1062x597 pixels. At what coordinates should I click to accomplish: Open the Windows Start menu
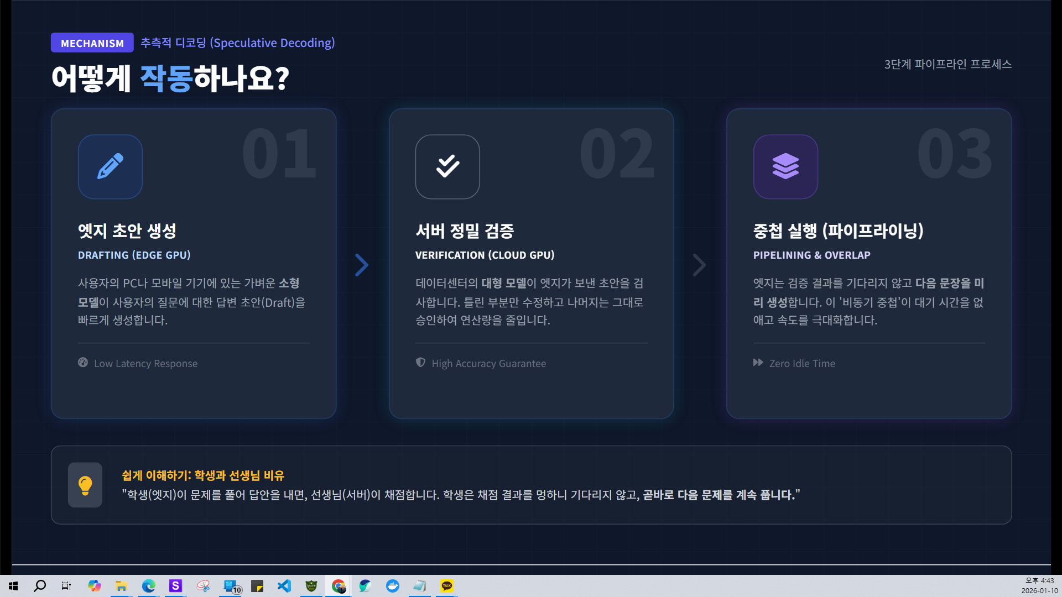pos(13,586)
